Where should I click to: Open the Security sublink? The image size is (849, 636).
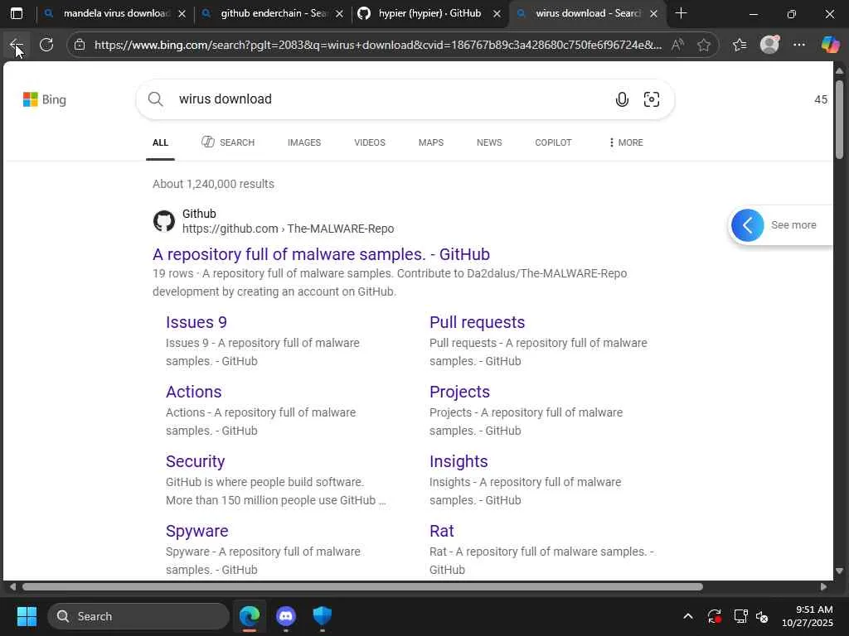[x=195, y=461]
